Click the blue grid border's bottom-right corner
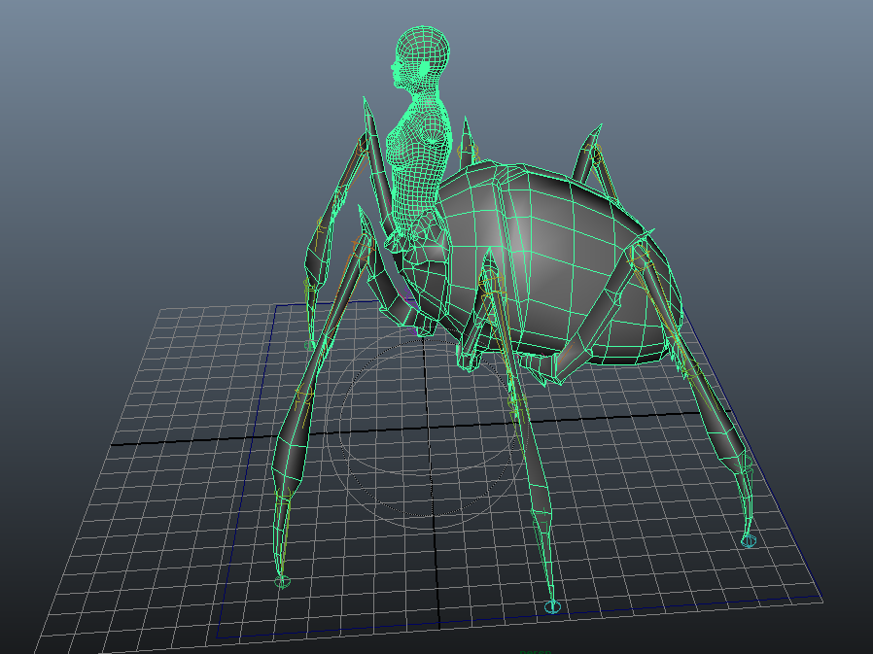This screenshot has width=873, height=654. pos(821,597)
